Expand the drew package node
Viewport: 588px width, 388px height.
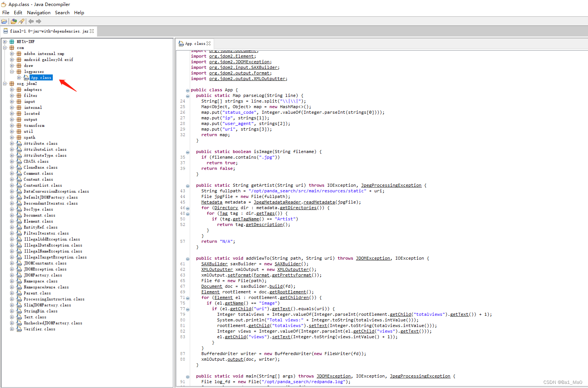12,65
